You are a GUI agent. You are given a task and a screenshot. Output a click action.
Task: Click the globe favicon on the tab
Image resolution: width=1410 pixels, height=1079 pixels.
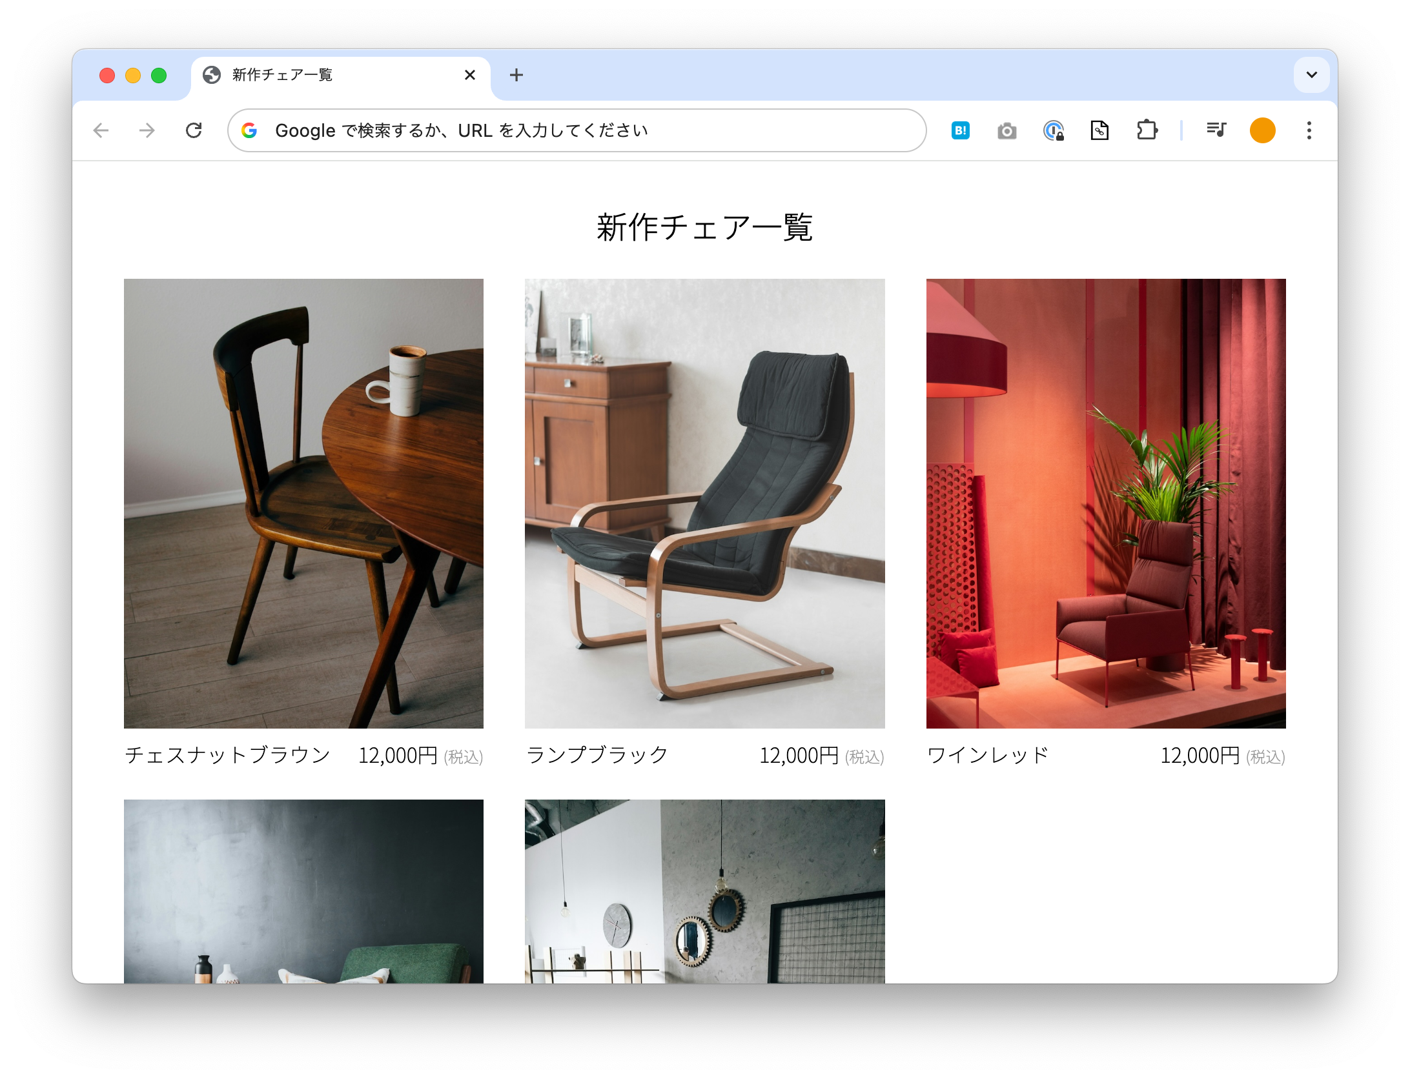(212, 76)
